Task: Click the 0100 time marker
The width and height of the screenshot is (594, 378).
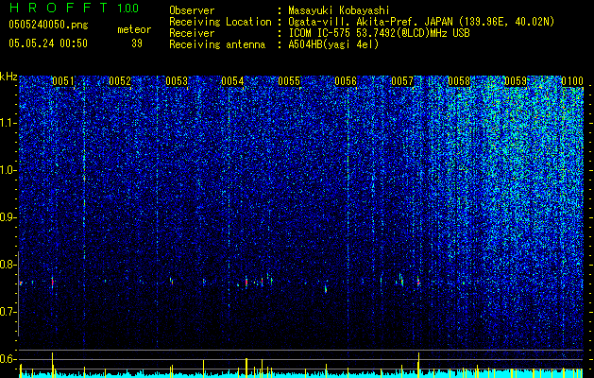Action: coord(572,81)
